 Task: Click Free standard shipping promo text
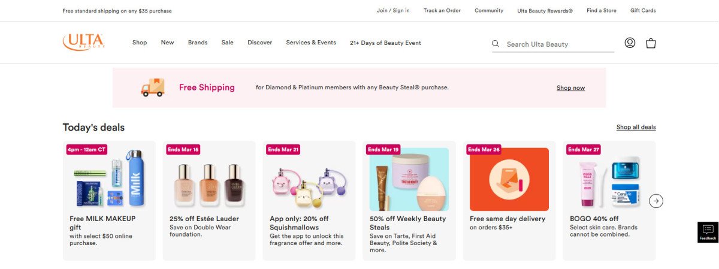point(117,11)
